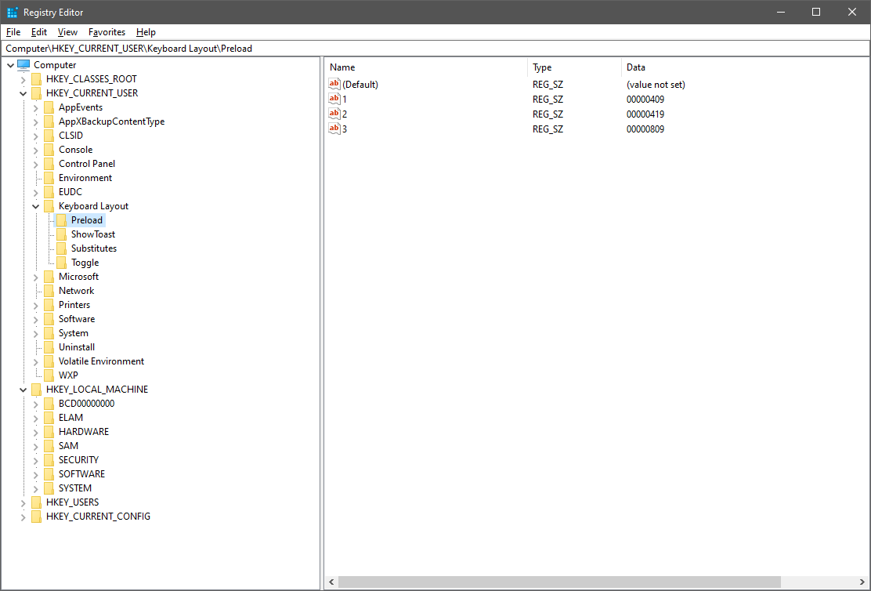Click the SECURITY folder icon
The height and width of the screenshot is (591, 871).
[49, 460]
